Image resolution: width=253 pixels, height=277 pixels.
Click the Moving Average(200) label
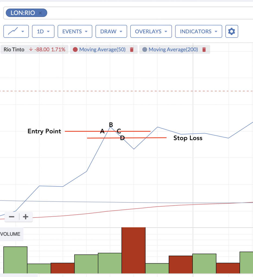click(x=173, y=50)
